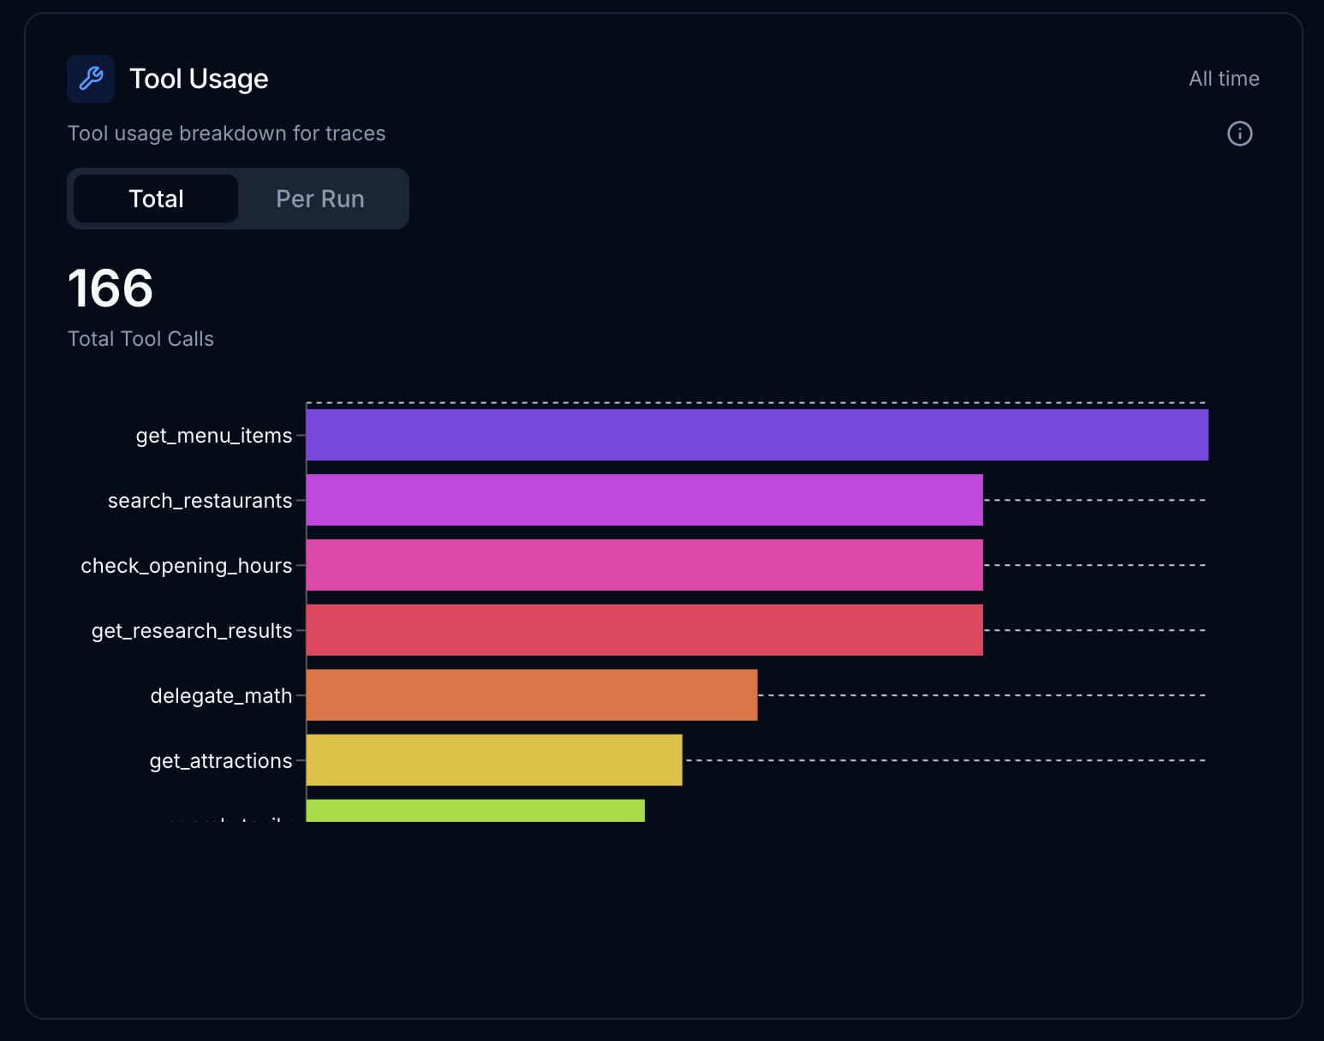Click the partially visible green bar
Viewport: 1324px width, 1041px height.
pos(475,811)
